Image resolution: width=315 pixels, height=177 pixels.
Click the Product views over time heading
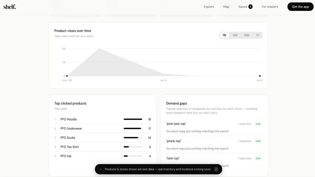point(73,31)
